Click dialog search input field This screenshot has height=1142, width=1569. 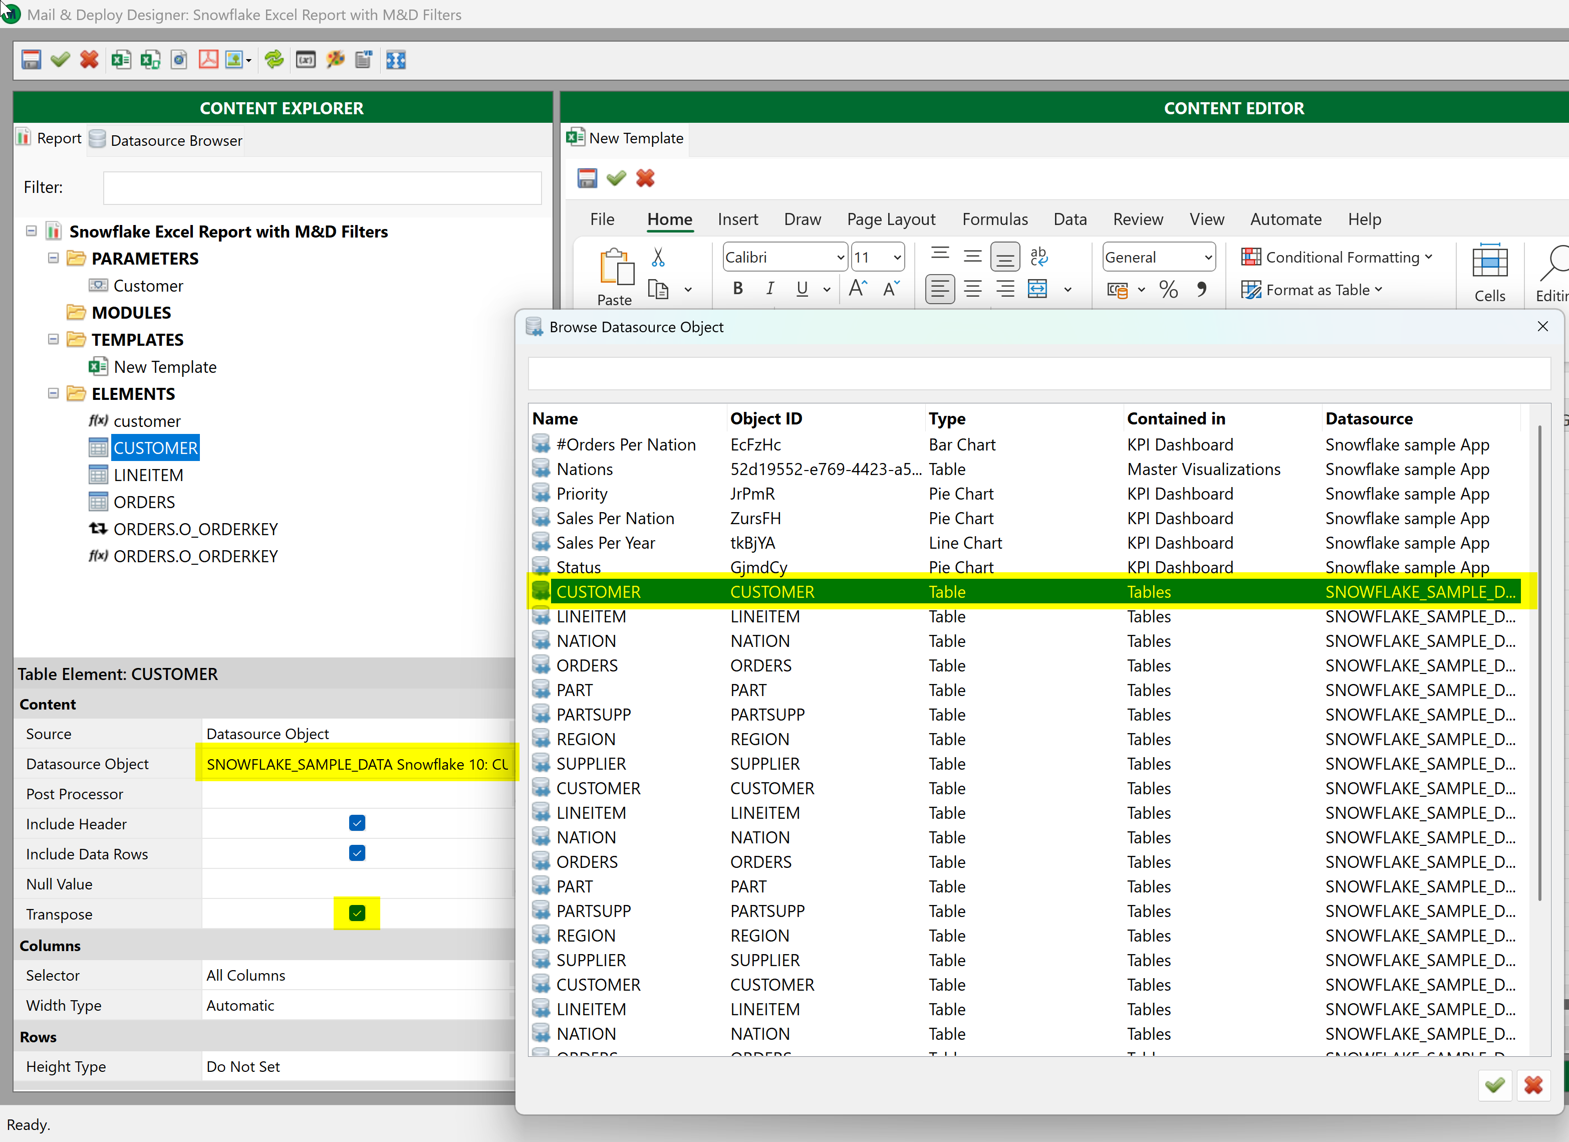[x=1039, y=374]
